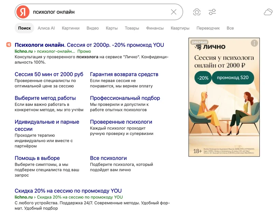273x216 pixels.
Task: Click the -20% badge in banner
Action: (203, 78)
